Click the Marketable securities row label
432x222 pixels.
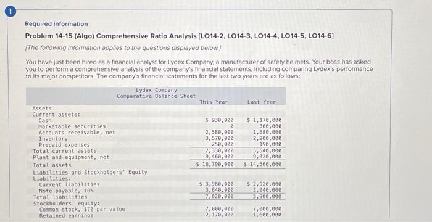pyautogui.click(x=72, y=126)
